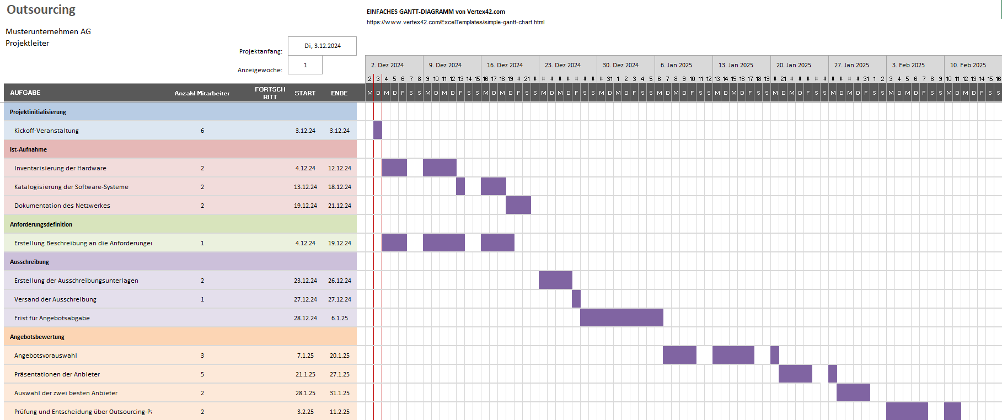Click the Outsourcing project title
1002x420 pixels.
[41, 10]
